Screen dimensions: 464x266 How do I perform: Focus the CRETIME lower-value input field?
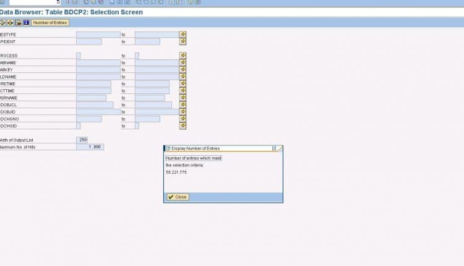pyautogui.click(x=94, y=84)
